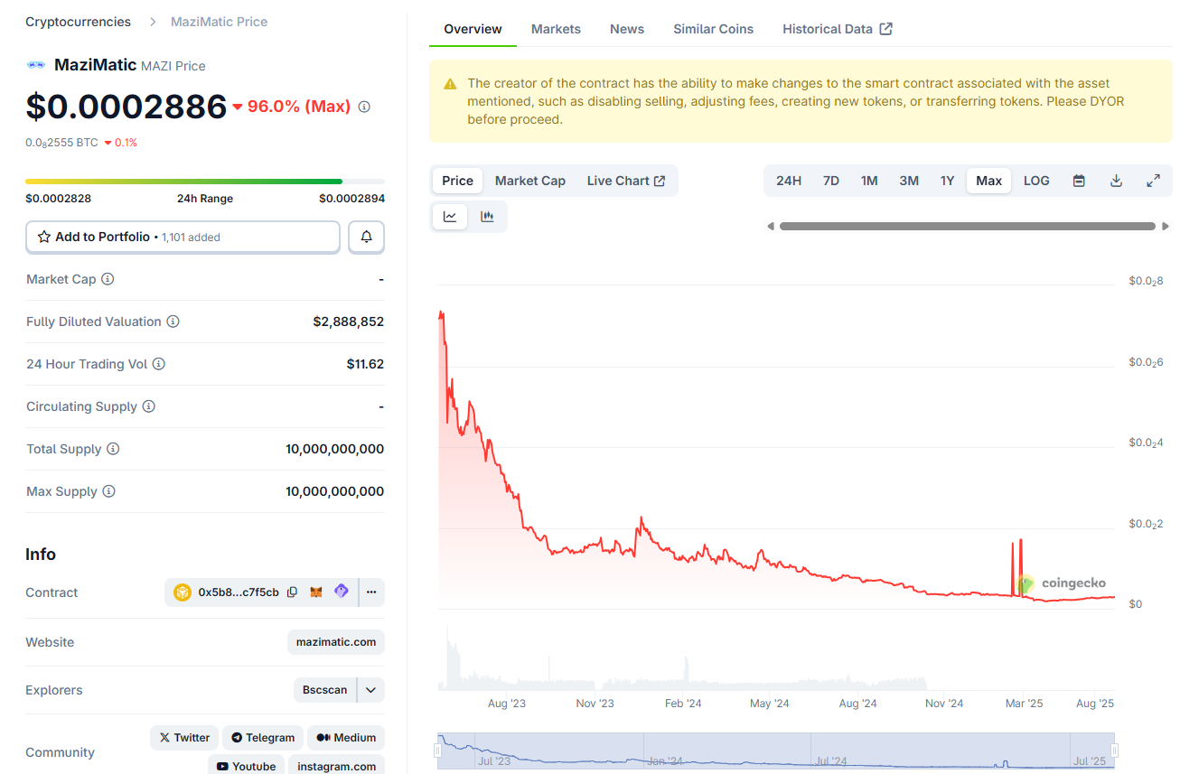Image resolution: width=1180 pixels, height=774 pixels.
Task: Click the right arrow of chart scrollbar
Action: pos(1166,226)
